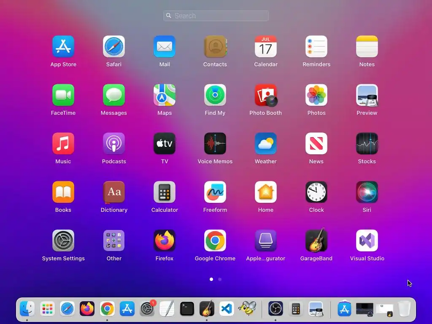
Task: Open Finder in the Dock
Action: pyautogui.click(x=27, y=308)
